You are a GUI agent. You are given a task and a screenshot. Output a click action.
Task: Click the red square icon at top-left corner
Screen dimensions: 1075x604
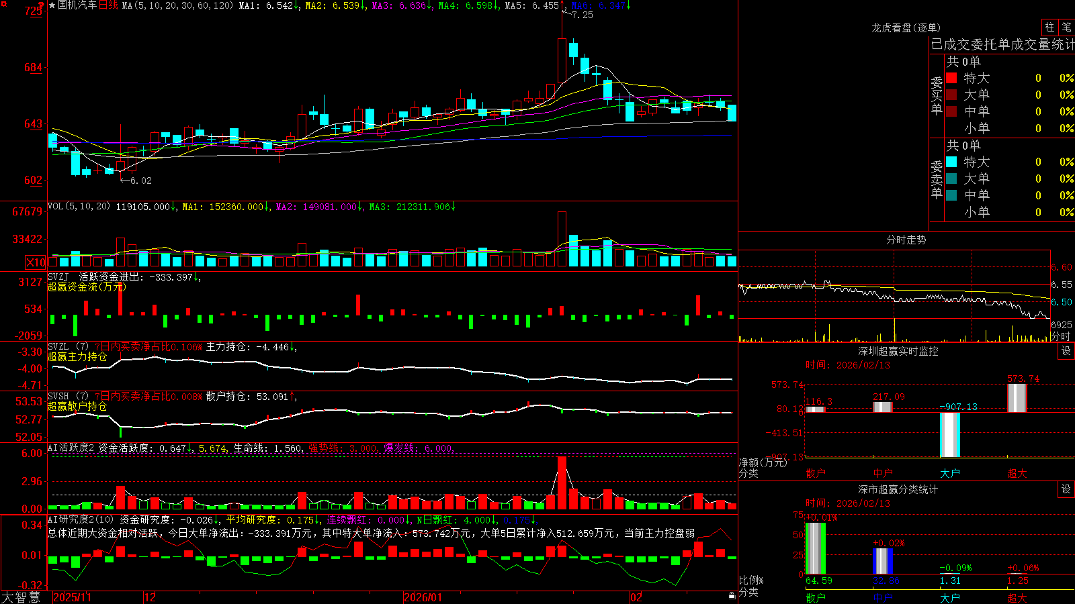[x=3, y=3]
